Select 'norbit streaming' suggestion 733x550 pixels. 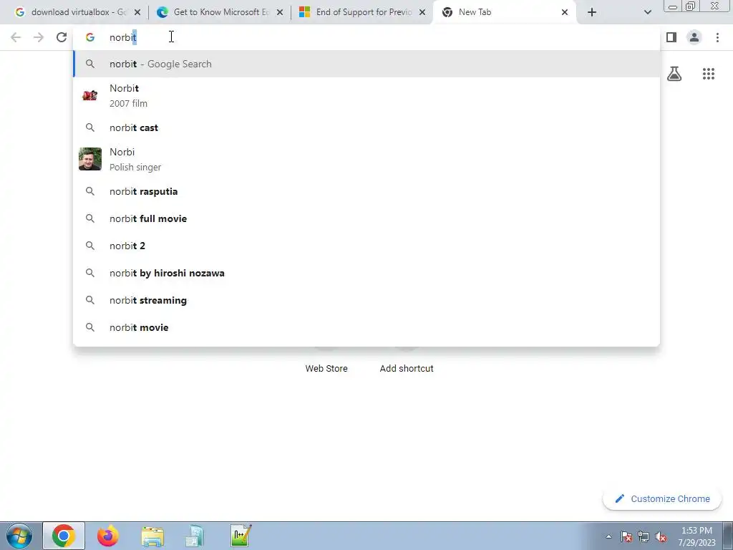(366, 300)
